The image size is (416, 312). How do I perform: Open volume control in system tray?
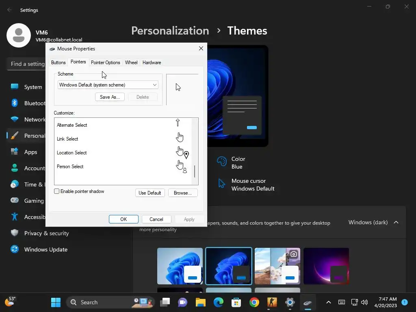click(x=364, y=302)
